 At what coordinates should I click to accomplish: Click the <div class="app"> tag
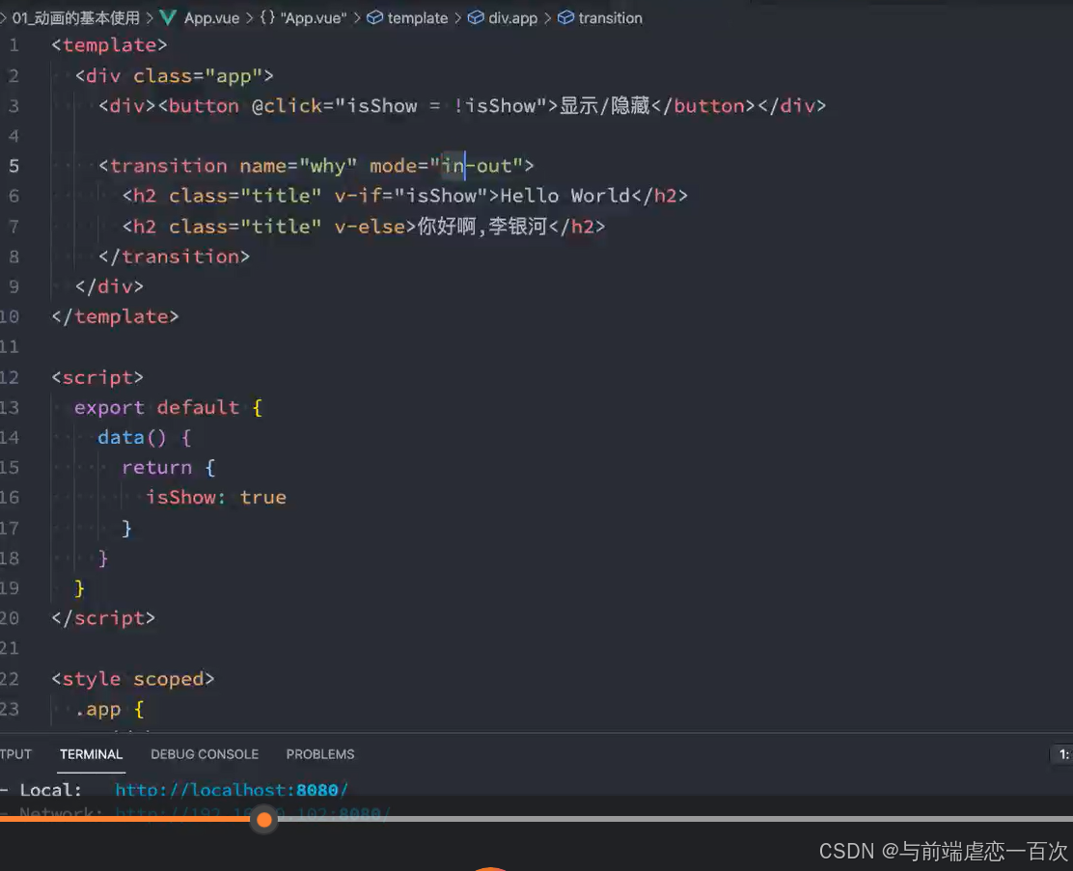click(174, 75)
